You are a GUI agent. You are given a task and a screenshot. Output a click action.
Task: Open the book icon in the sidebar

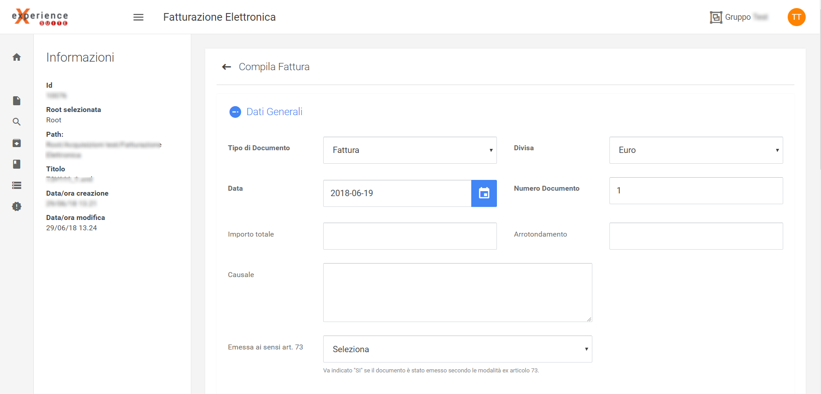coord(17,164)
